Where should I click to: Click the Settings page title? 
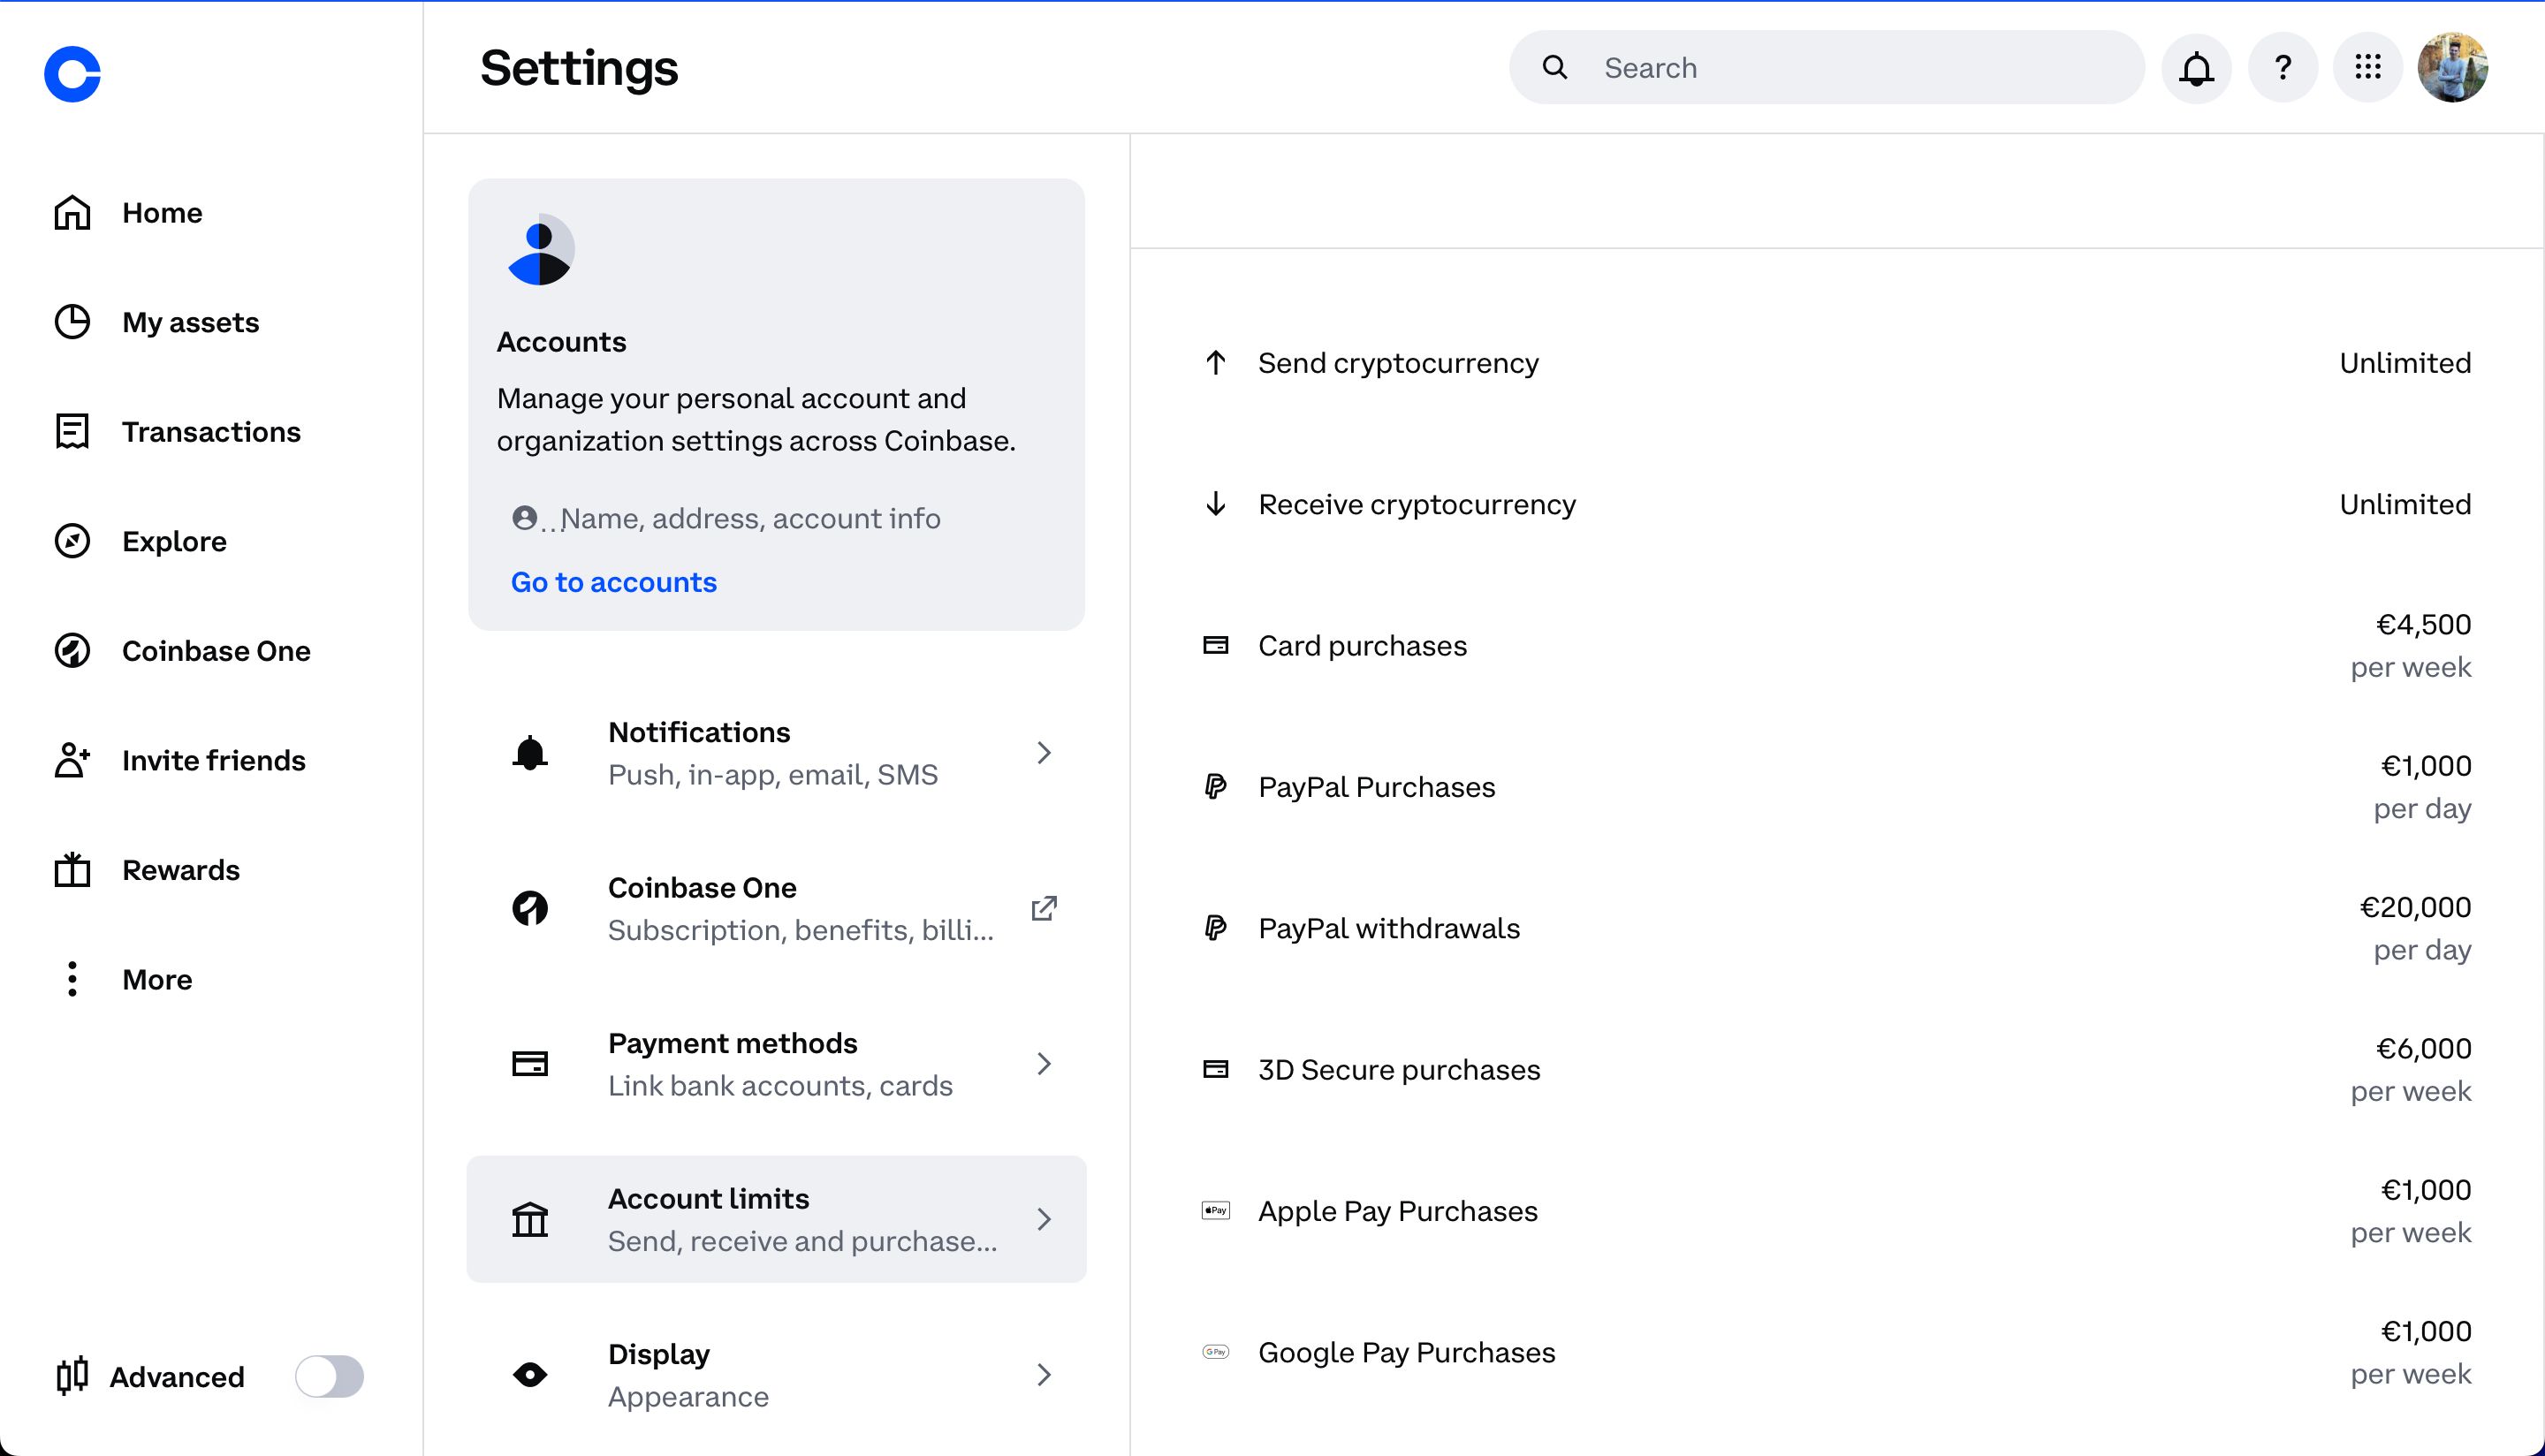tap(579, 68)
